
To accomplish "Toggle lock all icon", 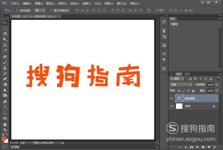I will coord(193,91).
